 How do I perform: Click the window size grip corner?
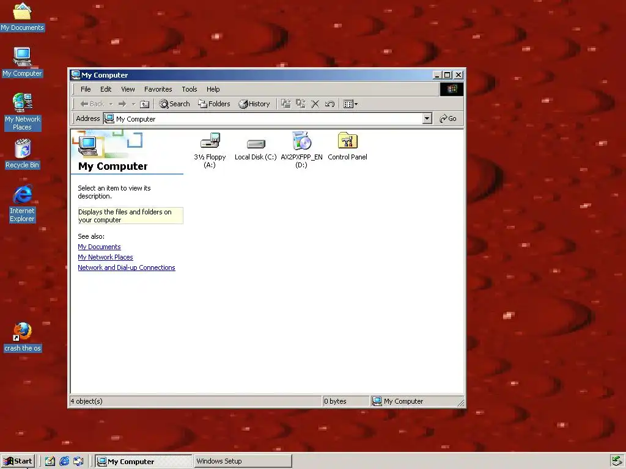click(461, 403)
